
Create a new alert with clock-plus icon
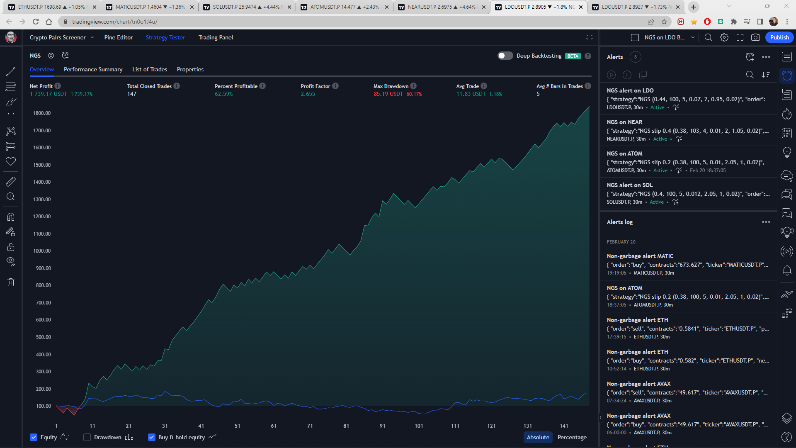pos(750,57)
